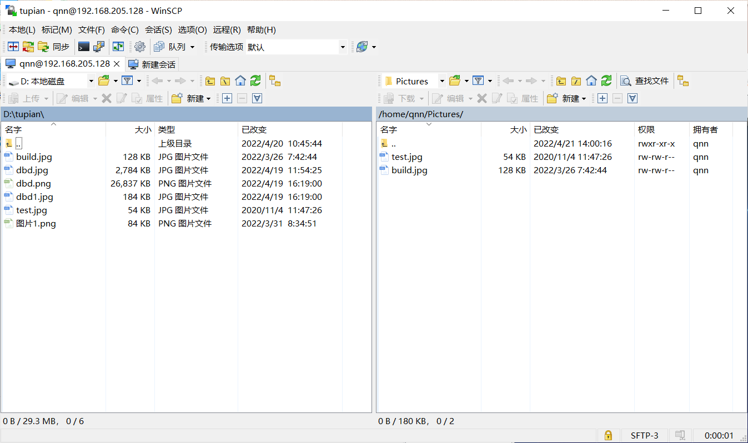Open the 远程(R) menu
The width and height of the screenshot is (748, 443).
[x=227, y=30]
